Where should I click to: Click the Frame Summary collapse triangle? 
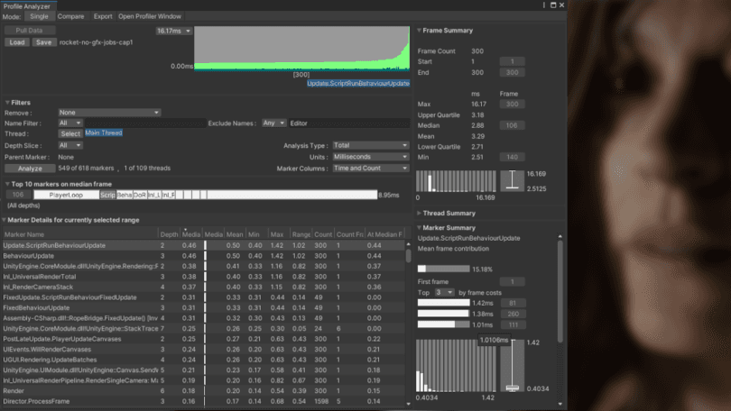419,31
